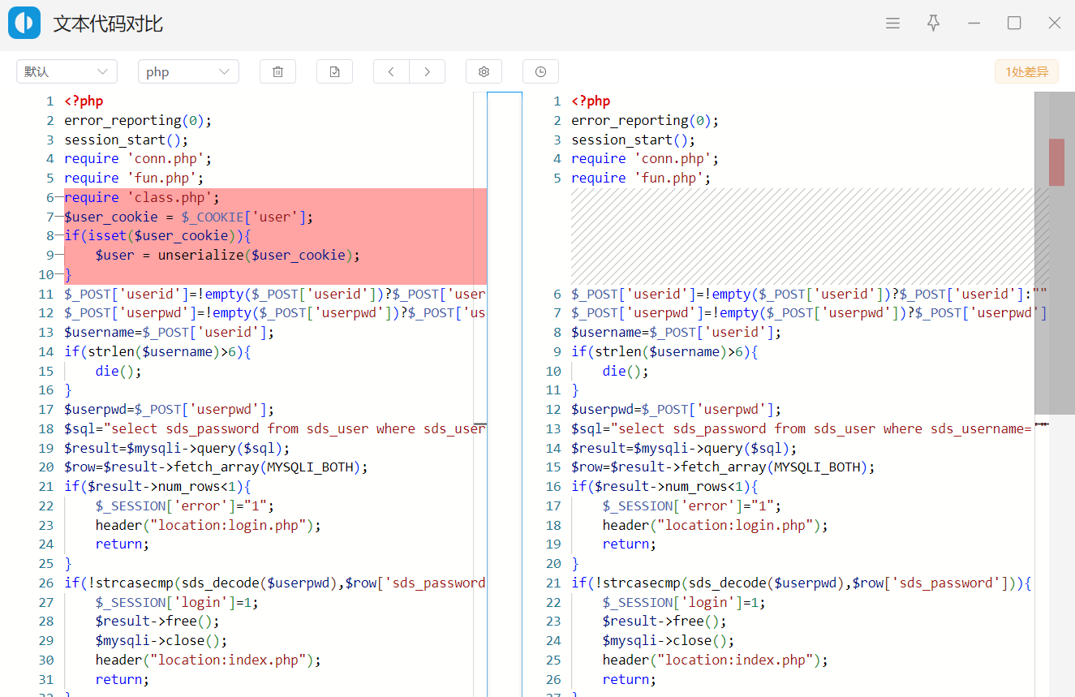
Task: Click the hatched empty diff block in right pane
Action: [x=803, y=236]
